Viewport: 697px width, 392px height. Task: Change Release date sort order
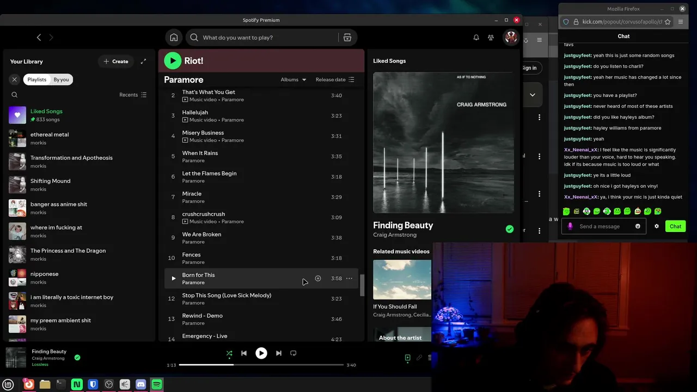pos(335,79)
